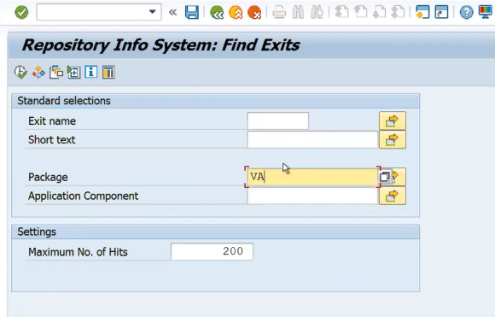Click the Find binoculars icon
The width and height of the screenshot is (495, 317).
tap(298, 12)
